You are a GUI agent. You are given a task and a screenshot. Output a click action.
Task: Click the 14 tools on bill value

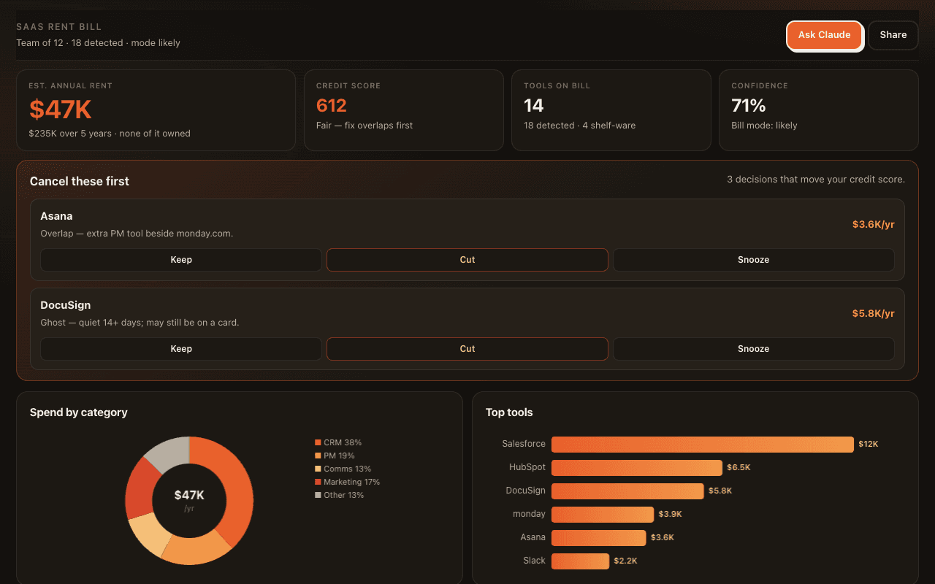pyautogui.click(x=534, y=106)
